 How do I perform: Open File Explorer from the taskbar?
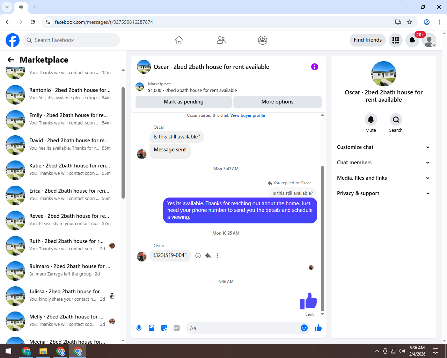click(43, 351)
